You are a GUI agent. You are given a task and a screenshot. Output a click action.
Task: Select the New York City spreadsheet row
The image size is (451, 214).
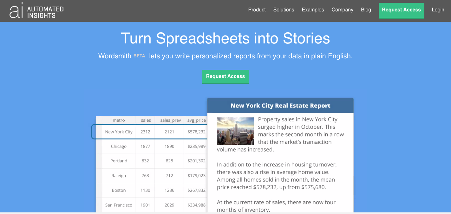click(119, 132)
